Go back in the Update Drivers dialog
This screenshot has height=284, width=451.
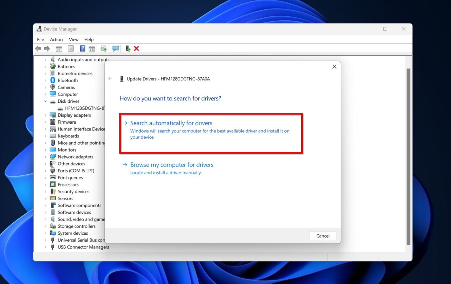[110, 78]
